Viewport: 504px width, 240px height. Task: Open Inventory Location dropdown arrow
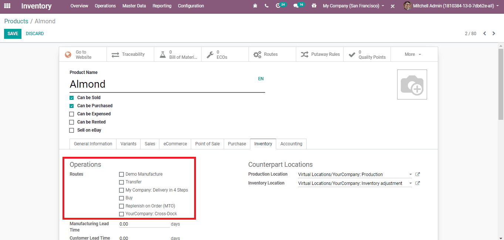[410, 183]
